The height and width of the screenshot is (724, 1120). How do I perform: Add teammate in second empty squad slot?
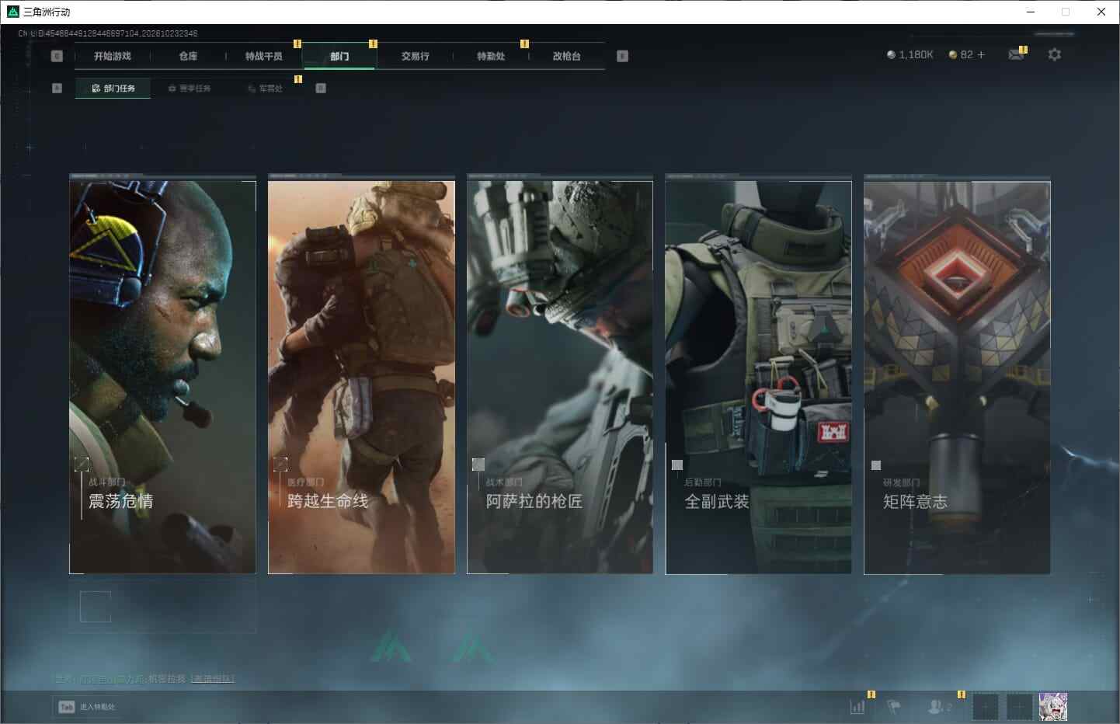point(1019,707)
